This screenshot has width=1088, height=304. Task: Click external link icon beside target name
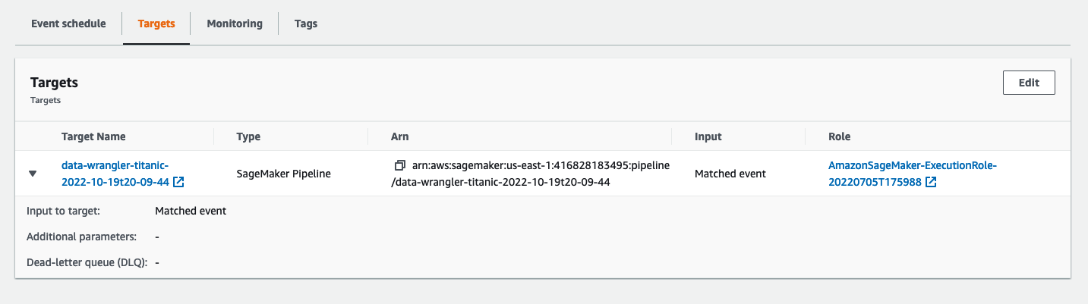[x=178, y=182]
